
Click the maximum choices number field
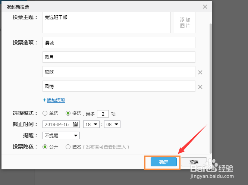click(103, 114)
